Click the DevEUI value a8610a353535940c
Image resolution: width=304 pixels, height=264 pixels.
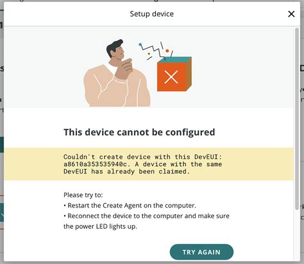pos(96,164)
